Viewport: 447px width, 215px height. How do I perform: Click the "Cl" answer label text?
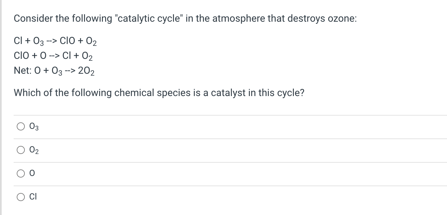point(33,196)
